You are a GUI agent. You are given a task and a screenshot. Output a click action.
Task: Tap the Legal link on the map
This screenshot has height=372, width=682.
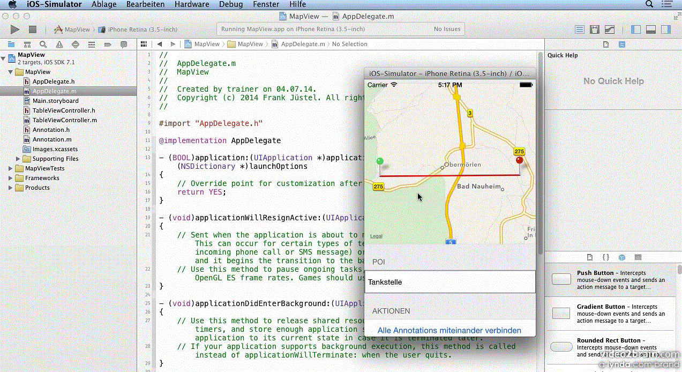(377, 236)
